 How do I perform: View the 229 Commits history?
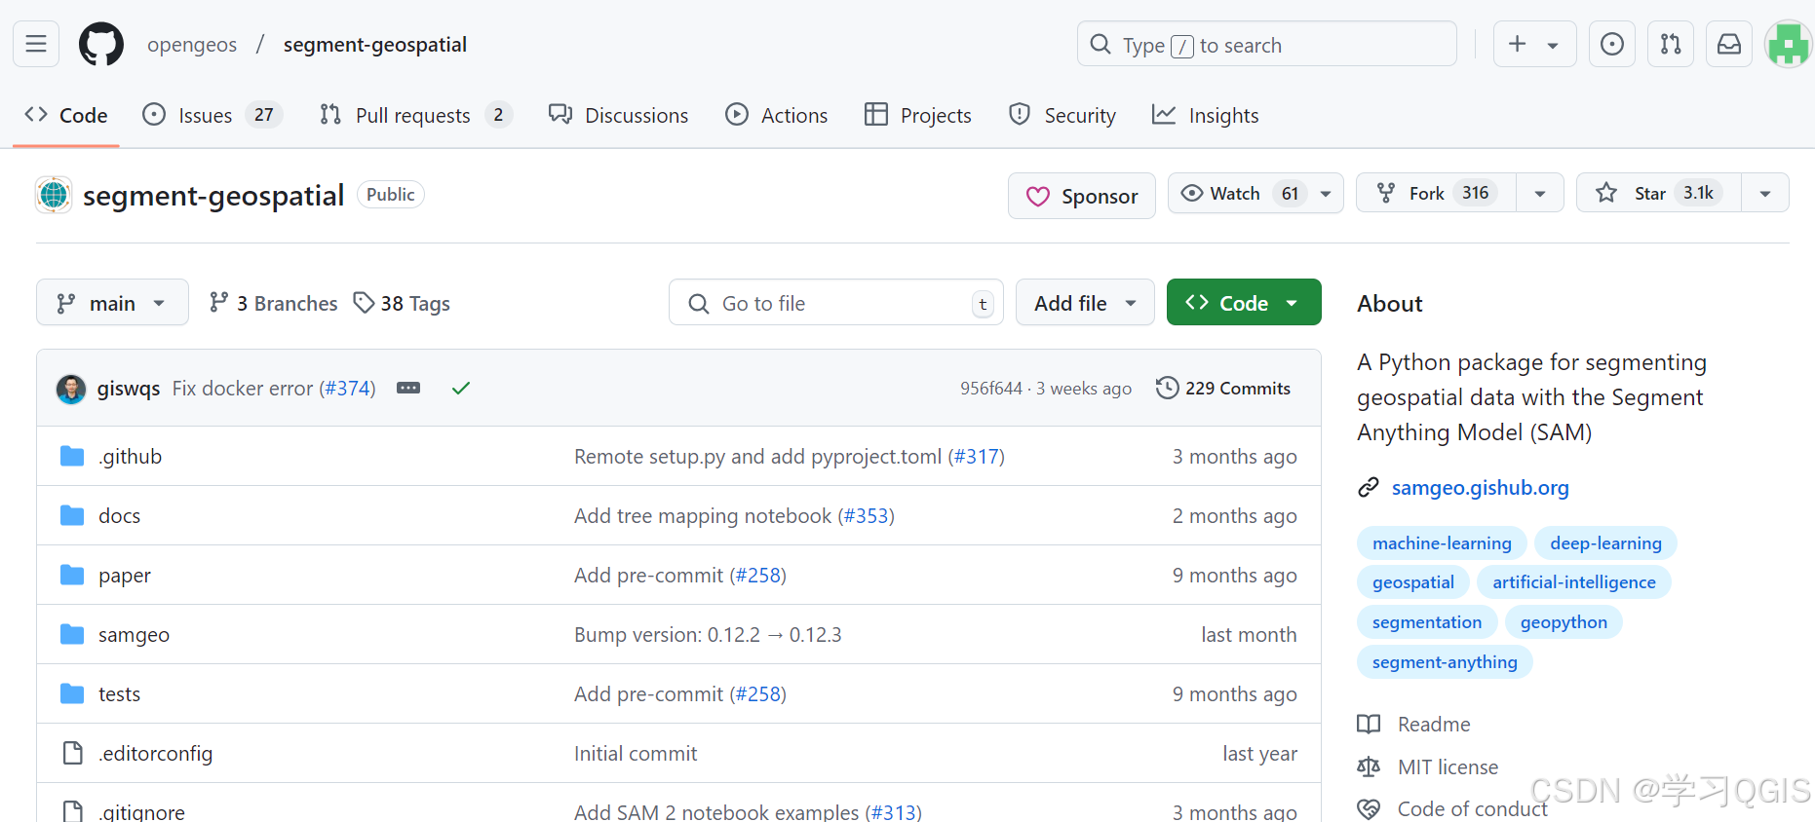click(1223, 388)
